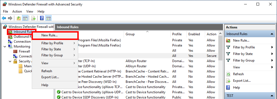Choose Export List... from the context menu
The height and width of the screenshot is (99, 277).
pyautogui.click(x=55, y=77)
